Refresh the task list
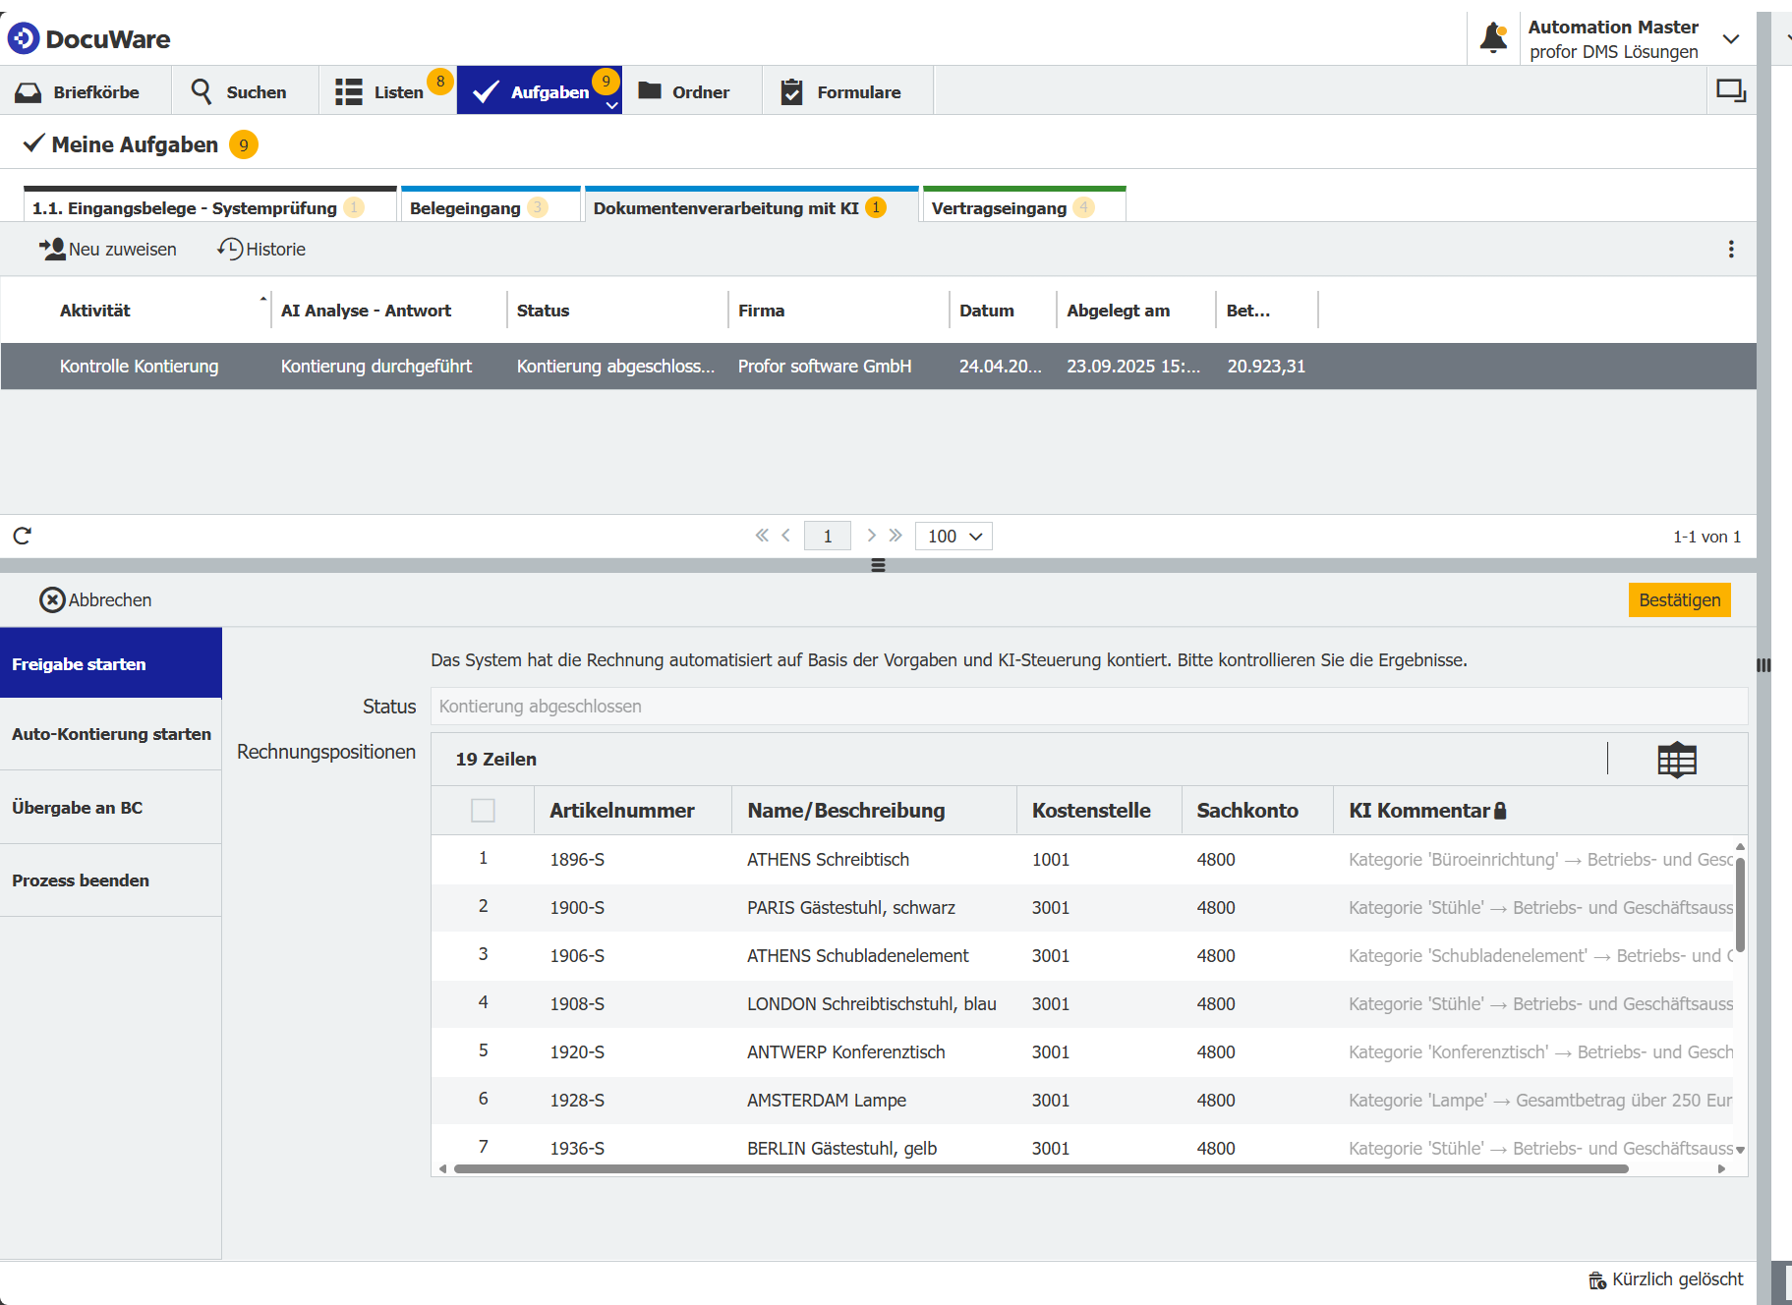This screenshot has height=1305, width=1792. pyautogui.click(x=22, y=536)
